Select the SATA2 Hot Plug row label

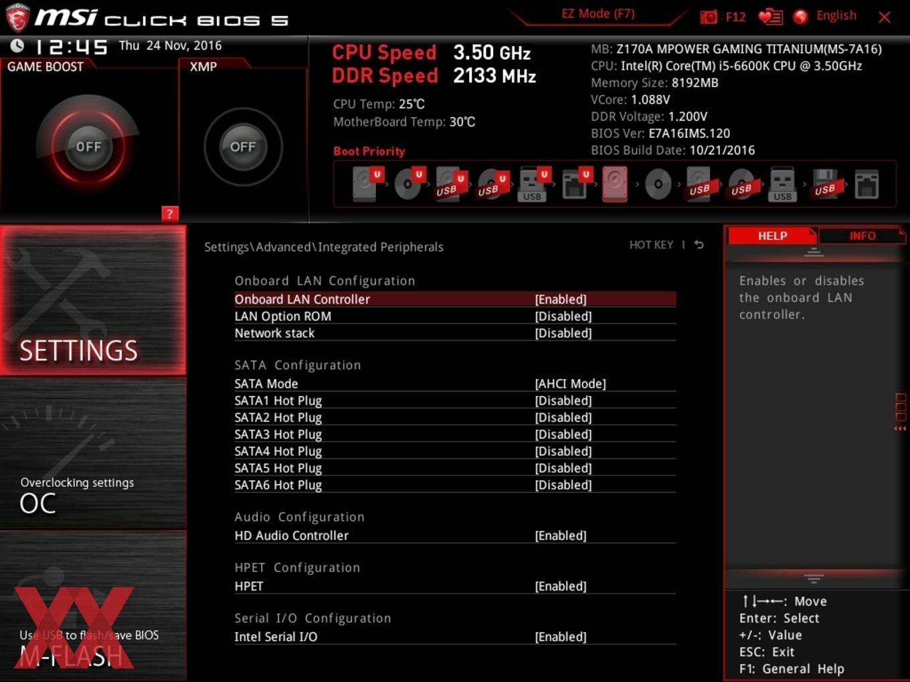[278, 418]
